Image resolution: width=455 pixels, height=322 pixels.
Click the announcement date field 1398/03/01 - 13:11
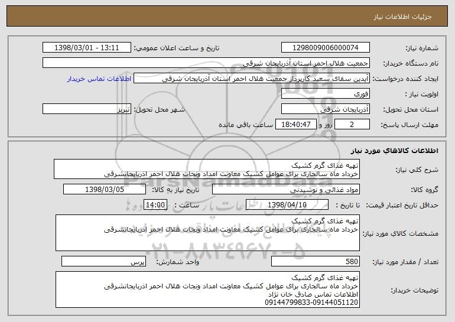click(86, 48)
